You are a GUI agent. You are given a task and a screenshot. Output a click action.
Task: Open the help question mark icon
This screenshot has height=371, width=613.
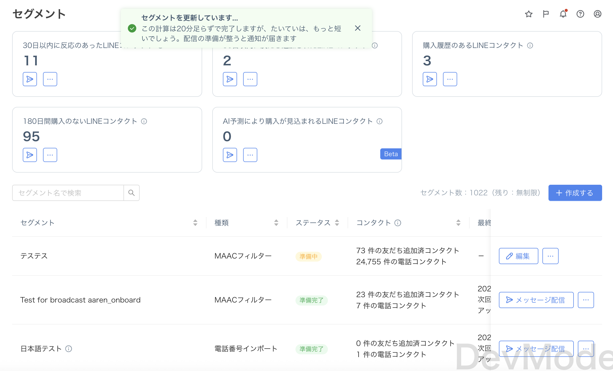(x=580, y=14)
